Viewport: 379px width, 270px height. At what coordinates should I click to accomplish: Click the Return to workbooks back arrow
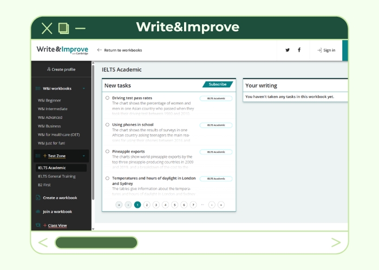(x=99, y=50)
